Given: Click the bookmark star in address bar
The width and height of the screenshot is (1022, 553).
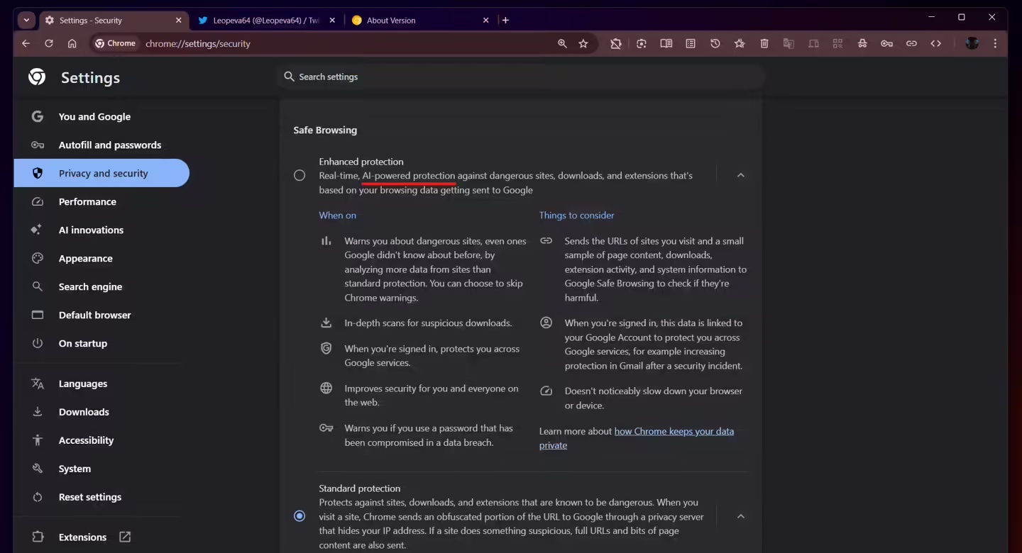Looking at the screenshot, I should coord(583,44).
